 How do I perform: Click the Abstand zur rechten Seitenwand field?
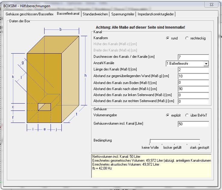(193, 101)
